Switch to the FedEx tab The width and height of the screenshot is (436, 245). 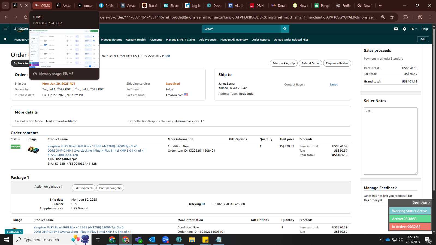click(x=344, y=5)
